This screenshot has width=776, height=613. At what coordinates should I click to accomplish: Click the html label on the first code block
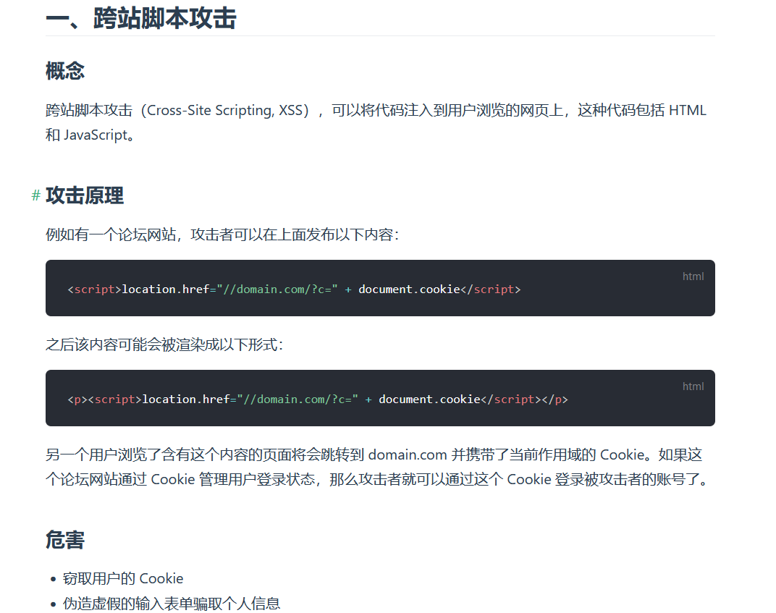click(x=693, y=276)
